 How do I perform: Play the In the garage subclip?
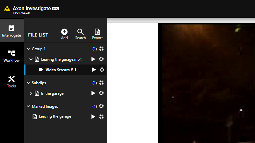click(93, 93)
